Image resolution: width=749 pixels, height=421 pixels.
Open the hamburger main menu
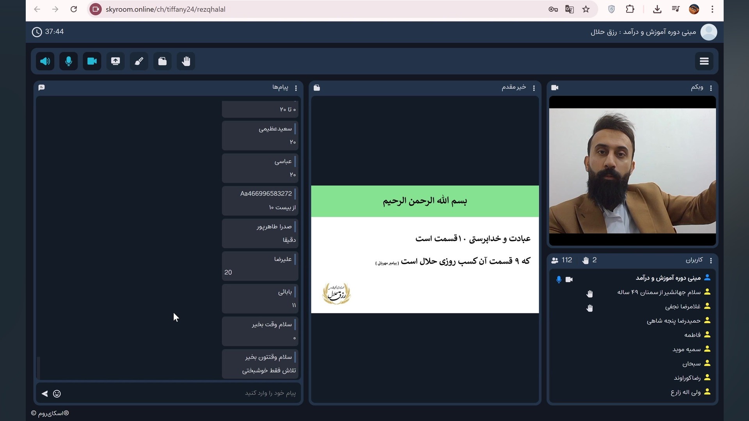[x=704, y=61]
